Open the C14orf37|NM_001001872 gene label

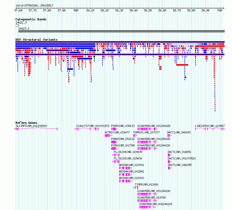pyautogui.click(x=93, y=126)
